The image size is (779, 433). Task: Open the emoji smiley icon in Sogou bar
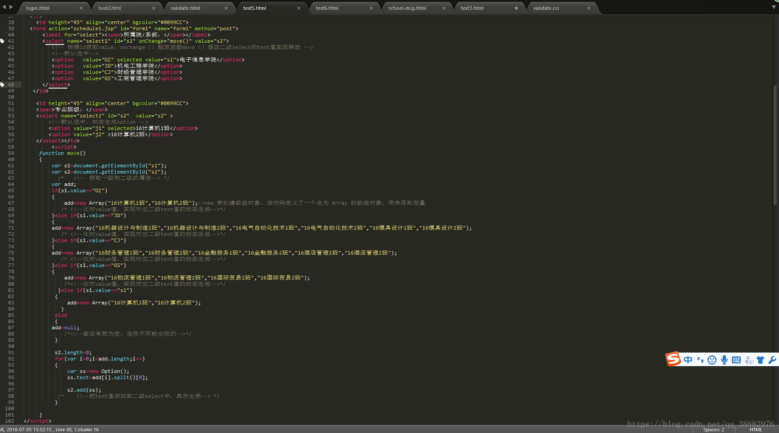click(x=712, y=360)
